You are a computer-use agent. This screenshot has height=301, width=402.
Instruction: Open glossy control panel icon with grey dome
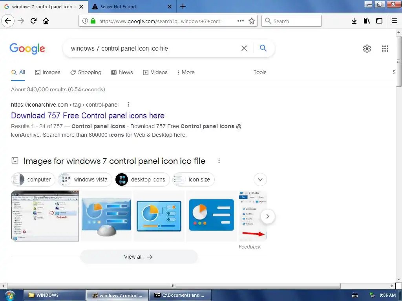106,216
